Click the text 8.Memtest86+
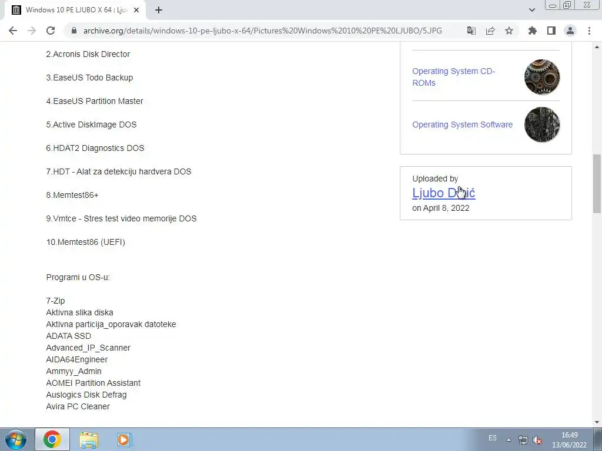The height and width of the screenshot is (451, 602). coord(72,195)
